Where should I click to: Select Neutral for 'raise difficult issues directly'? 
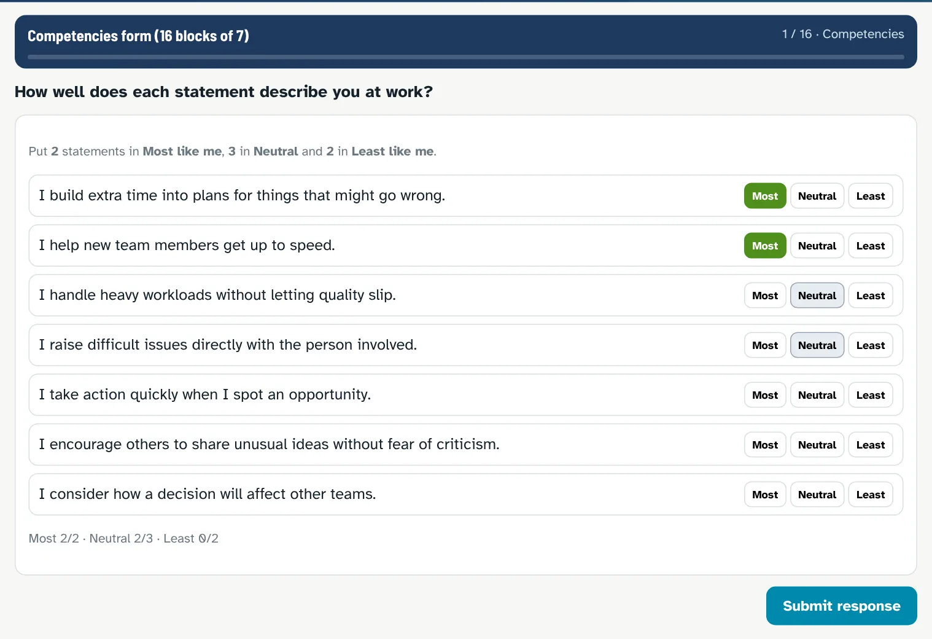click(817, 345)
